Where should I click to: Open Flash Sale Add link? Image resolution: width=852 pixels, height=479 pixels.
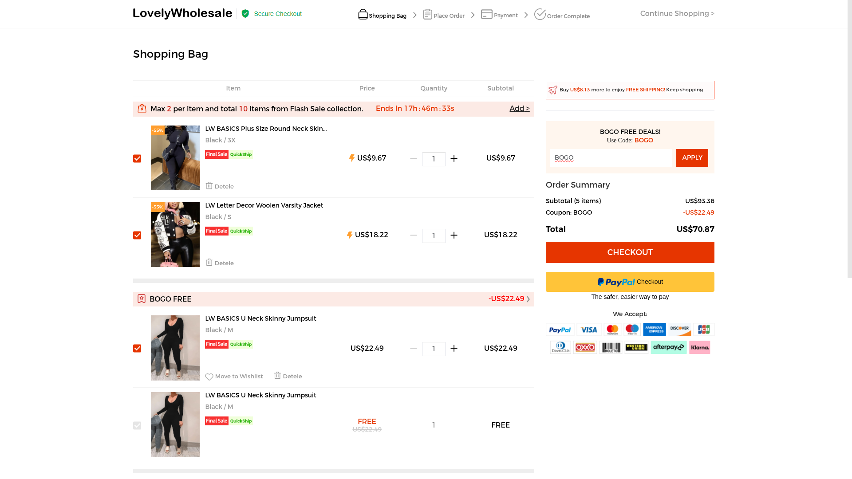(x=519, y=109)
